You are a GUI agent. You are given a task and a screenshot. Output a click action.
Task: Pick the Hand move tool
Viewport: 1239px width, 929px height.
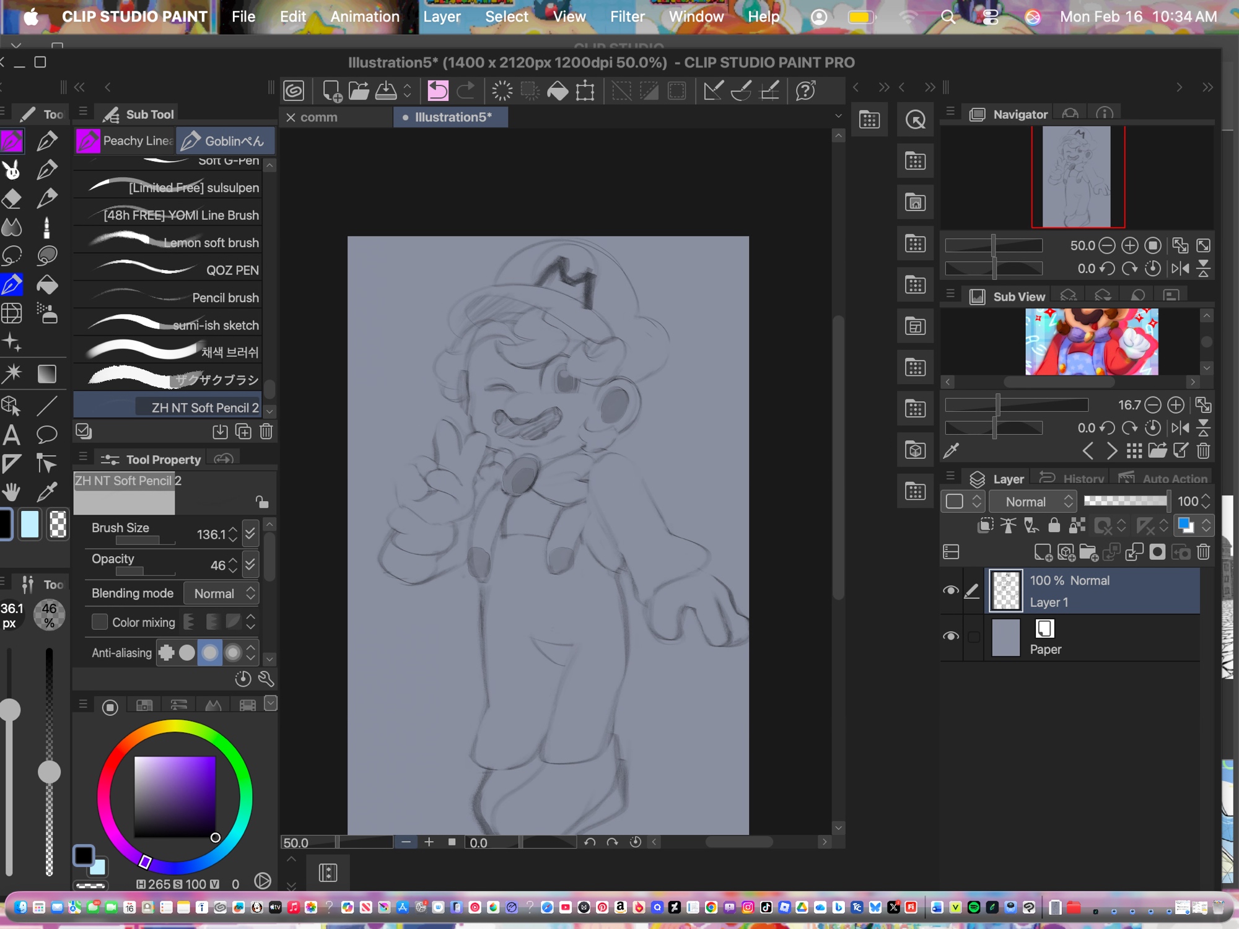11,492
